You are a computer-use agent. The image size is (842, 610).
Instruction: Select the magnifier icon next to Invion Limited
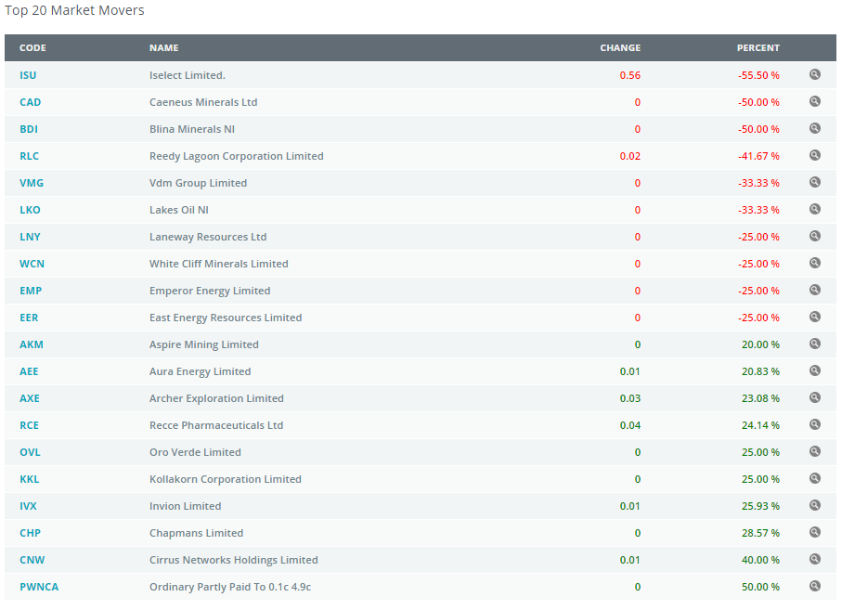[815, 506]
